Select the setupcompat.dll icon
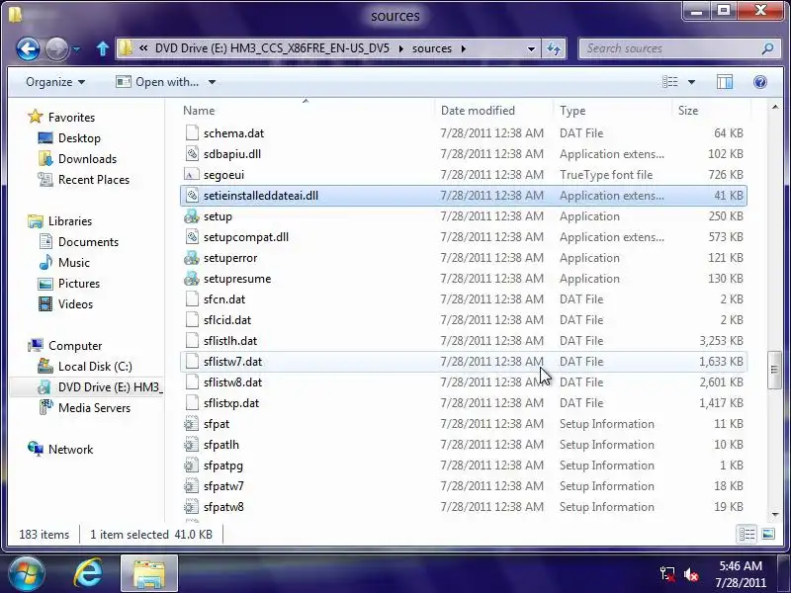This screenshot has height=593, width=791. coord(192,237)
